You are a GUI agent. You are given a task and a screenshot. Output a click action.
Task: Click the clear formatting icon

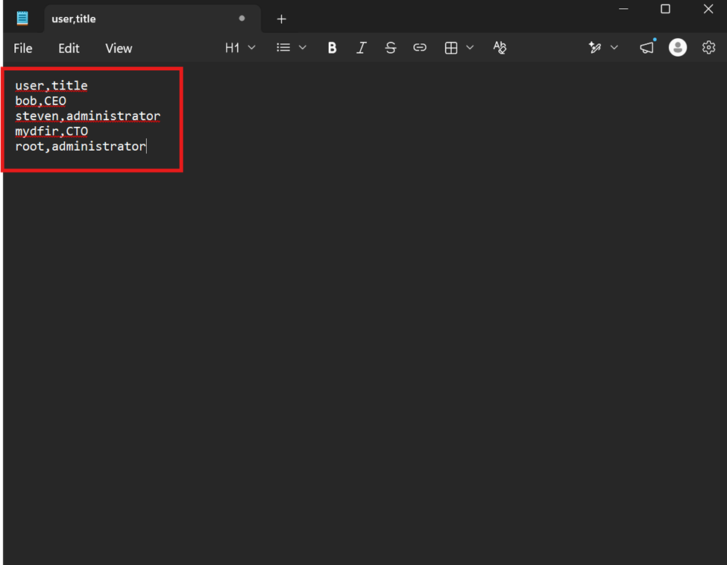click(500, 47)
